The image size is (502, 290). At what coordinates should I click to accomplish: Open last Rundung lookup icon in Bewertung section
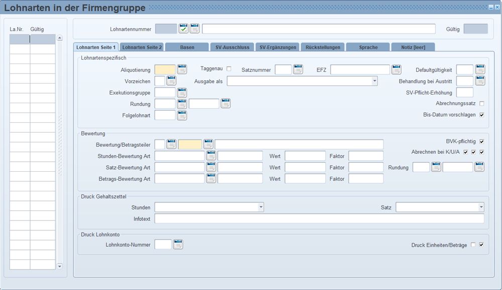[x=479, y=167]
